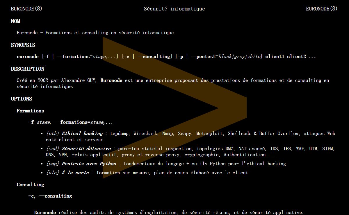Click the '[eth] Ethical hacking' list item
The width and height of the screenshot is (349, 215).
pyautogui.click(x=190, y=137)
